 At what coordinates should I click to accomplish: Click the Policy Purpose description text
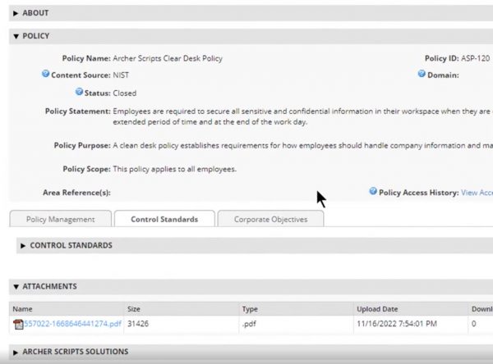tap(302, 146)
